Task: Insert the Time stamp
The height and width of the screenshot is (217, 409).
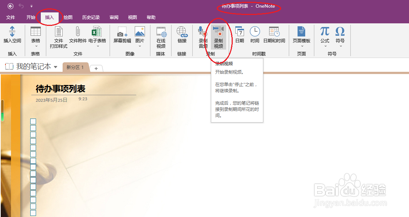Action: click(x=255, y=31)
